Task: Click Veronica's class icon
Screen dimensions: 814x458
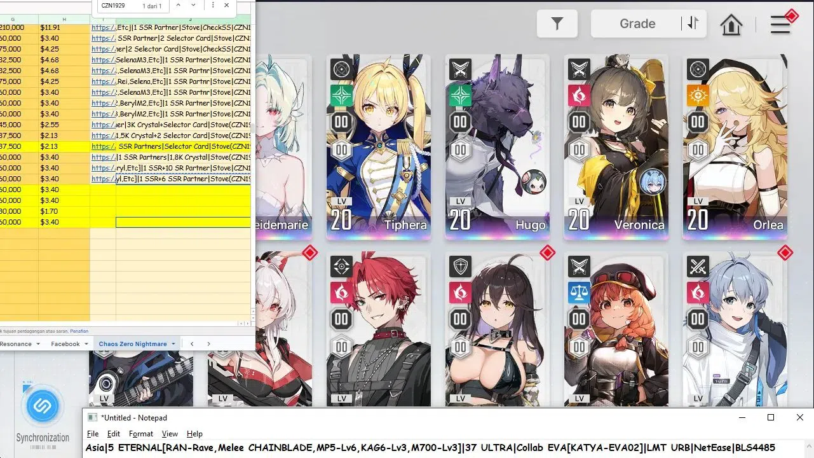Action: click(579, 69)
